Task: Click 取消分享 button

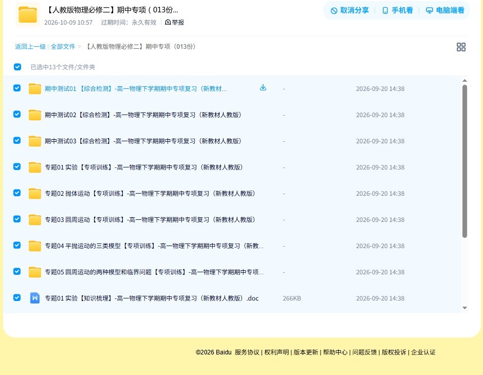Action: (349, 10)
